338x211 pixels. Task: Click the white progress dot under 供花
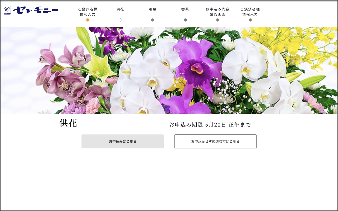click(120, 20)
